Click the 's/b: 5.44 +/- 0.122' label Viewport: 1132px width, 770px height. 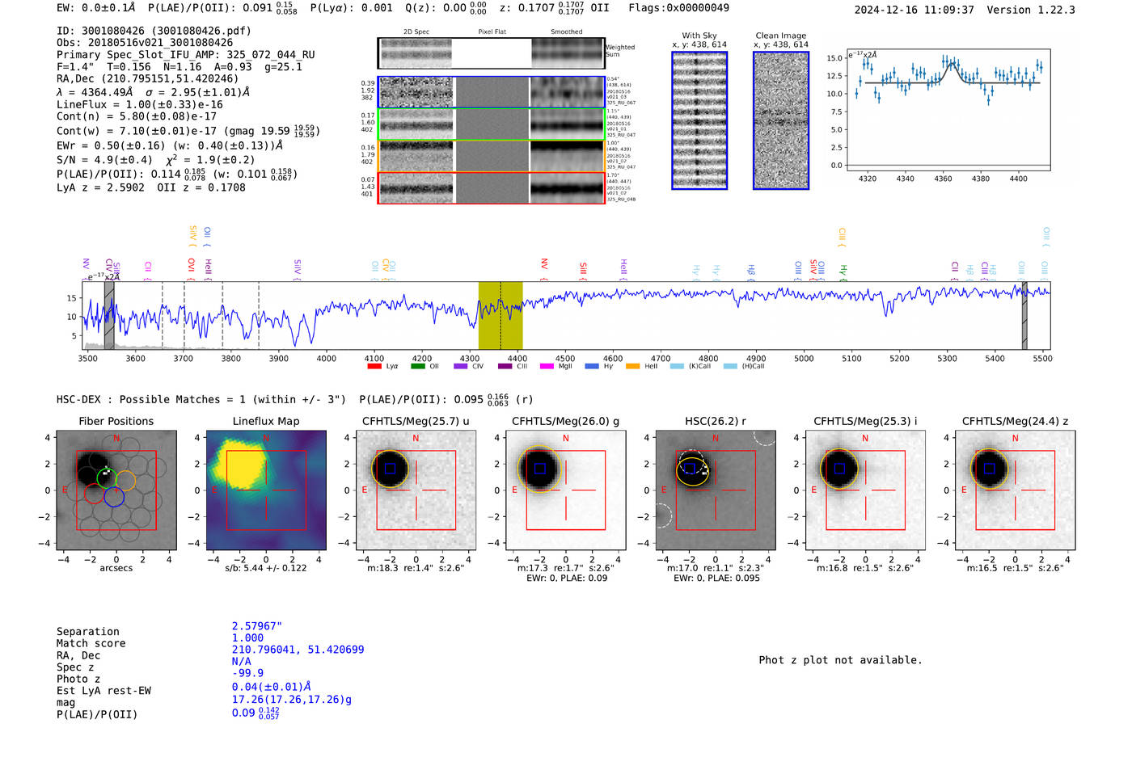click(x=266, y=568)
